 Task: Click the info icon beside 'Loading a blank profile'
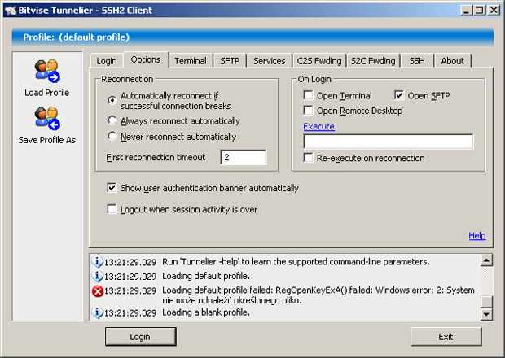pos(98,312)
